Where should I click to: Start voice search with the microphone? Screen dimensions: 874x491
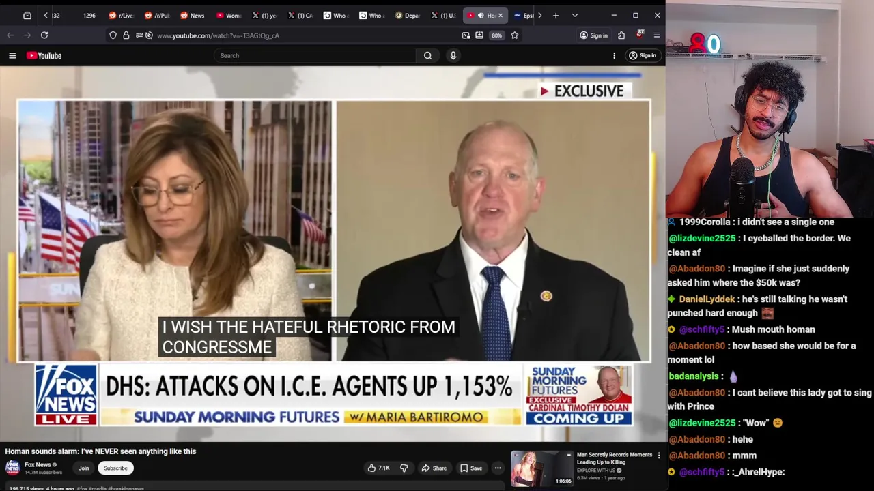[453, 55]
